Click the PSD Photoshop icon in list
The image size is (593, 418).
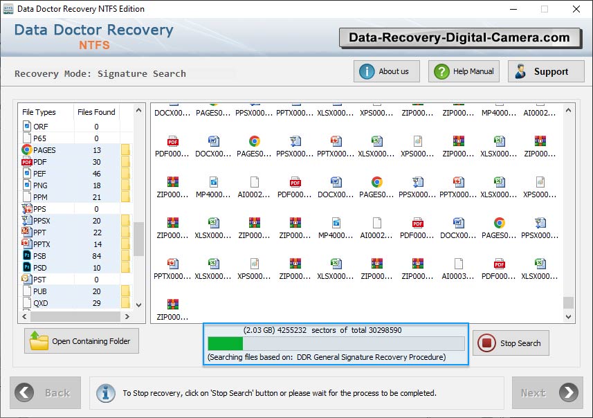[x=27, y=267]
